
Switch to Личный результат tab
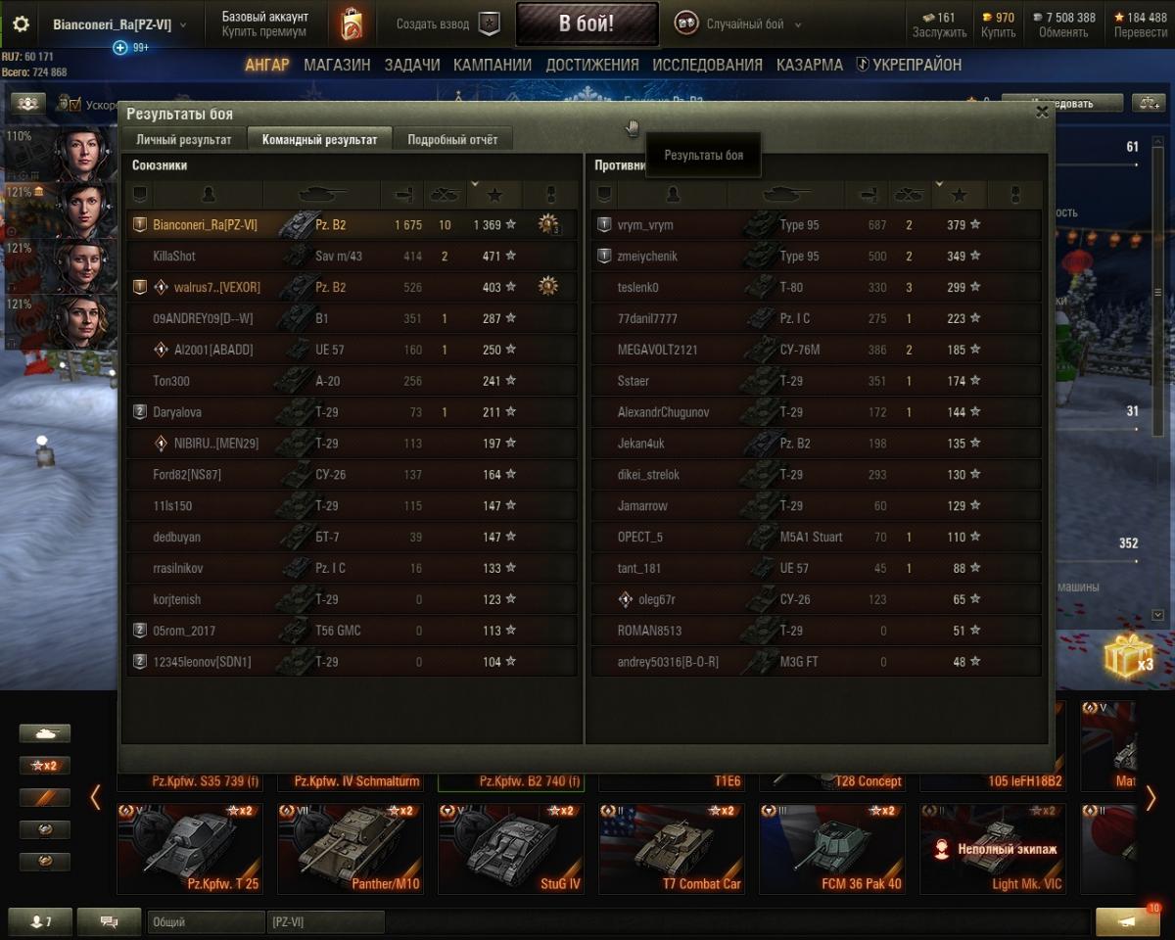(x=184, y=139)
